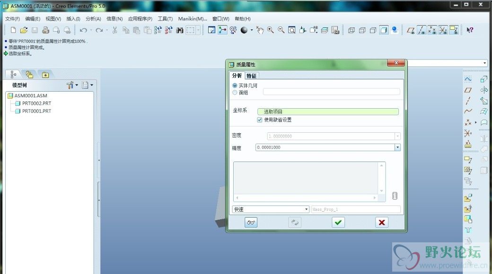
Task: Switch to the 特征 tab
Action: tap(251, 76)
